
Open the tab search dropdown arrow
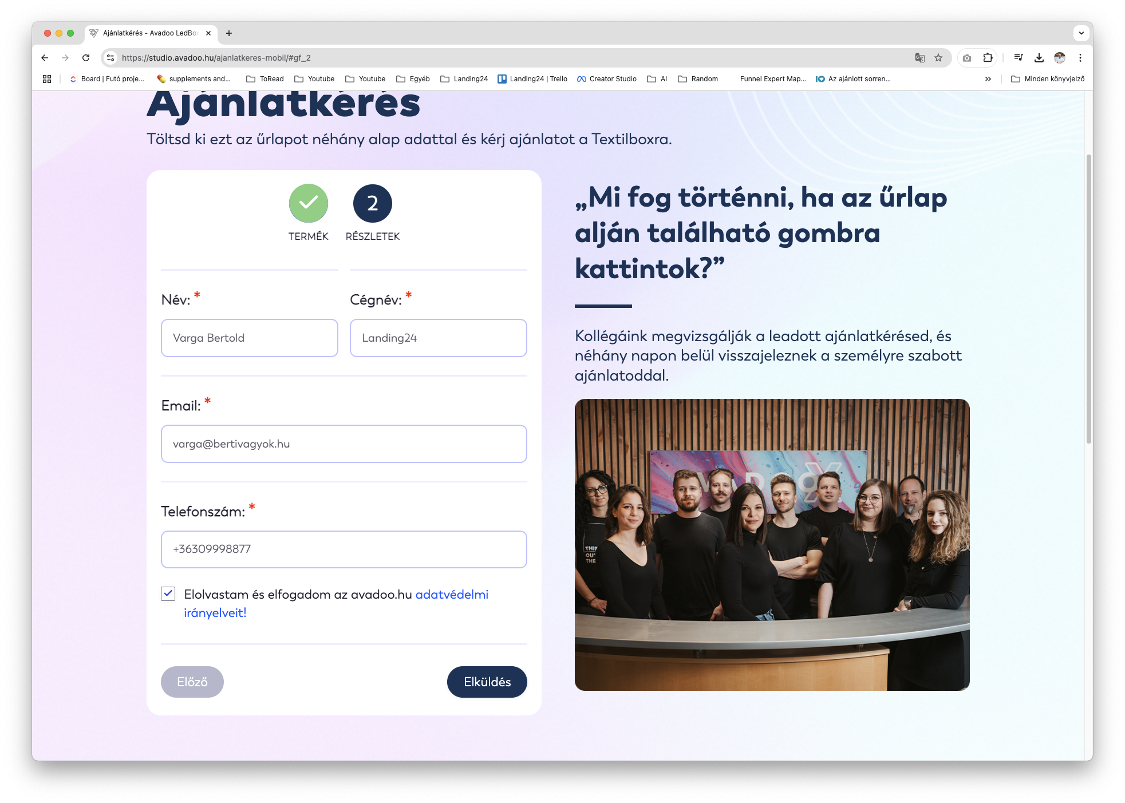(1080, 33)
